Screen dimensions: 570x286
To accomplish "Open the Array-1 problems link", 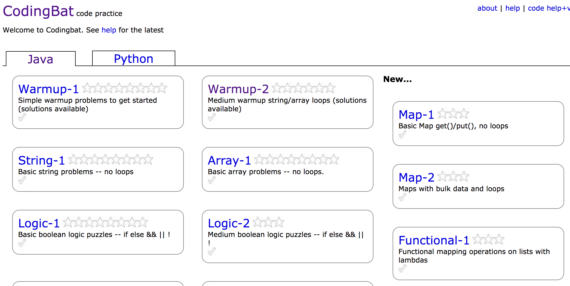I will click(229, 160).
